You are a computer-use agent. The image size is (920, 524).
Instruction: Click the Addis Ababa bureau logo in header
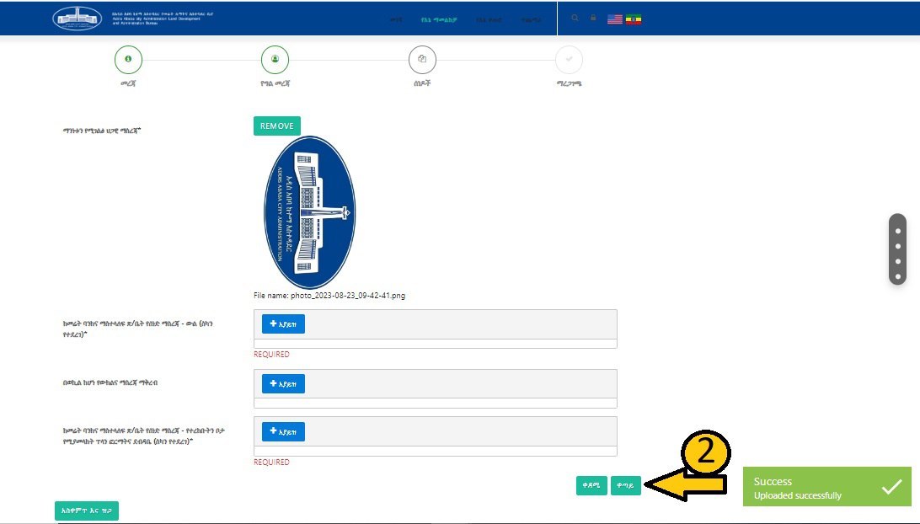click(x=78, y=19)
